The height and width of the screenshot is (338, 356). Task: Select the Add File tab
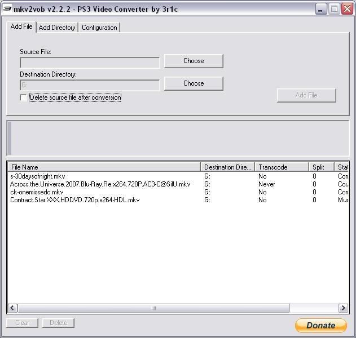tap(21, 27)
